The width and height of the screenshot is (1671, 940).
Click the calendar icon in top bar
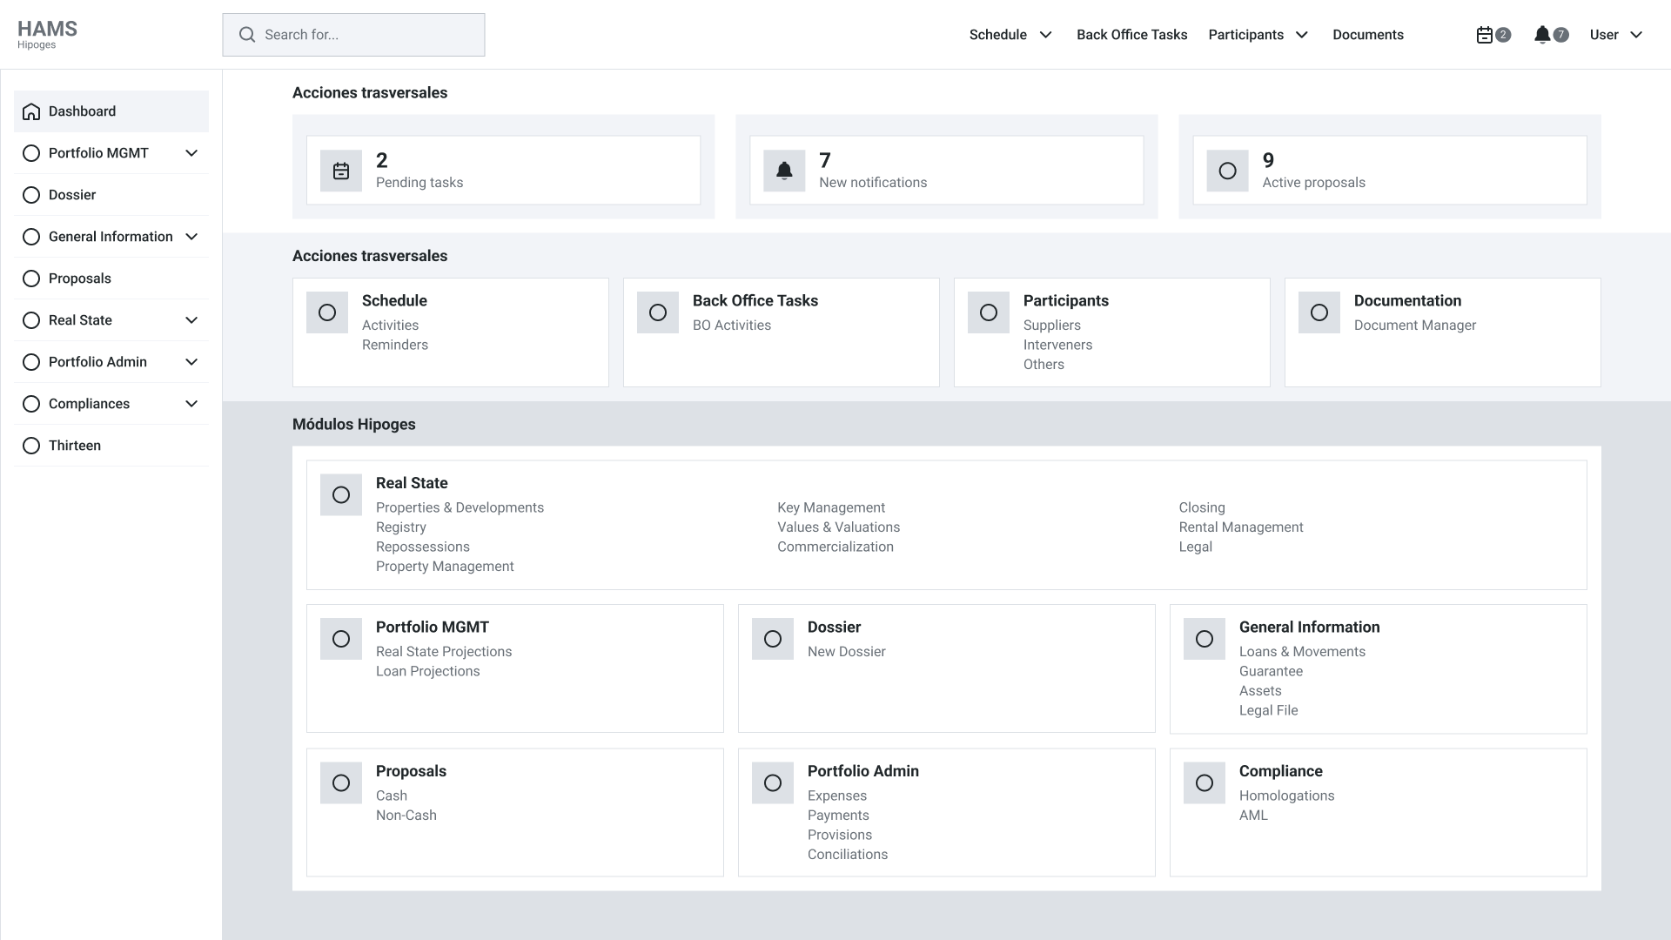[x=1485, y=35]
